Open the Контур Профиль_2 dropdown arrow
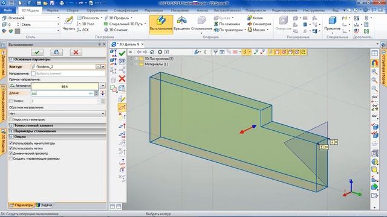This screenshot has height=217, width=387. pyautogui.click(x=103, y=67)
